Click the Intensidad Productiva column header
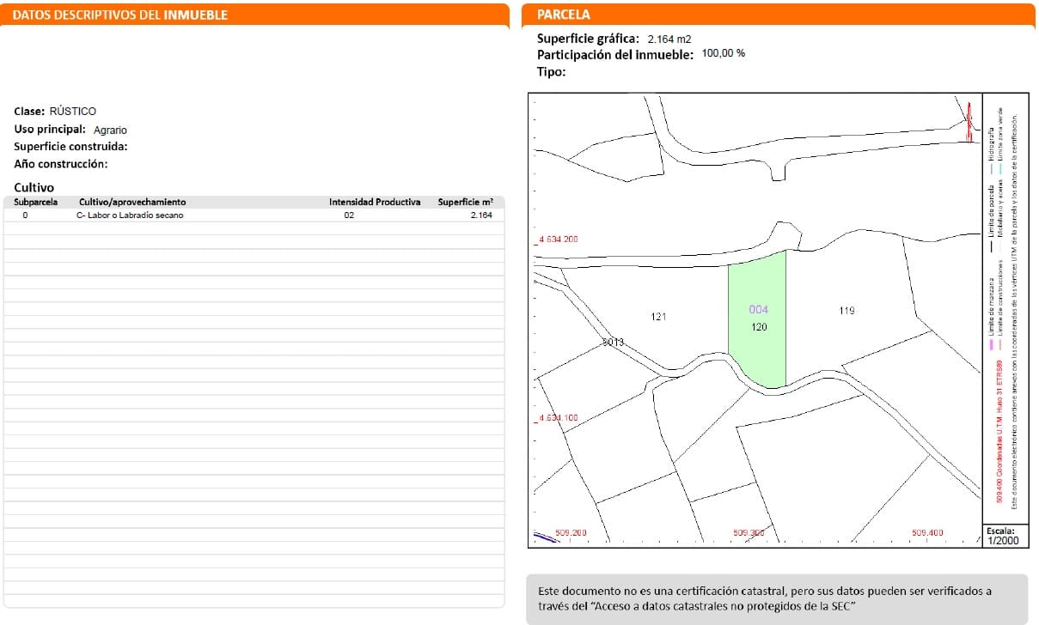Viewport: 1039px width, 625px height. click(x=375, y=203)
